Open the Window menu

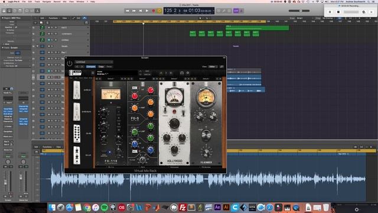(80, 1)
